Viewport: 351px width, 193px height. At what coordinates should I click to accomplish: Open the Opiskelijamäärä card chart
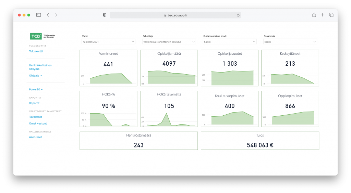click(169, 77)
